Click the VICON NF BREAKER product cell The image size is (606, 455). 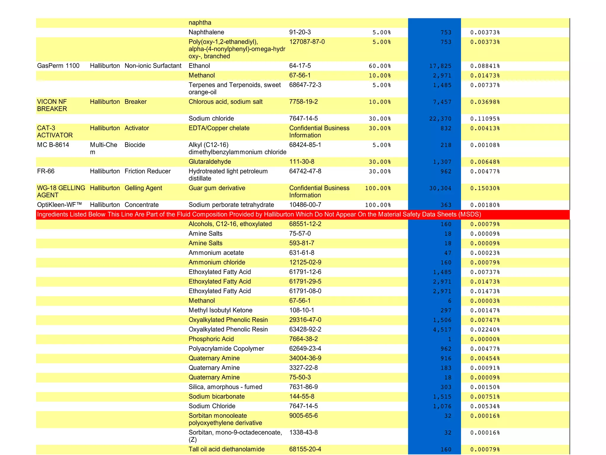pyautogui.click(x=52, y=105)
